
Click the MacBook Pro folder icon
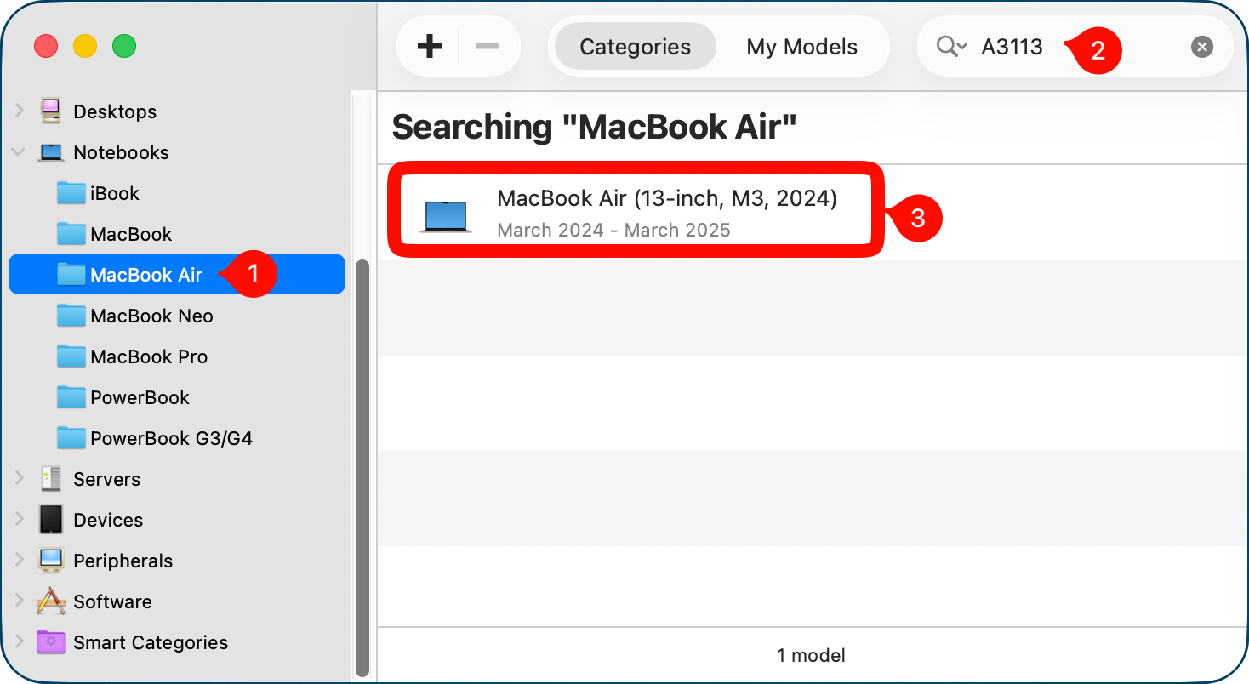coord(71,356)
